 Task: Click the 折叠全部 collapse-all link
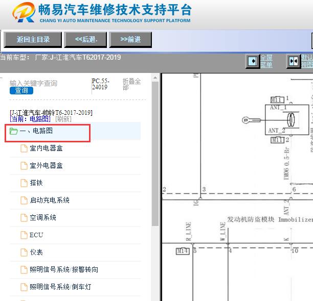click(x=131, y=84)
